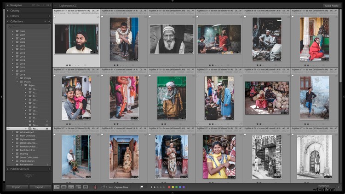Click the flag marker on the first thumbnail cell

[55, 17]
